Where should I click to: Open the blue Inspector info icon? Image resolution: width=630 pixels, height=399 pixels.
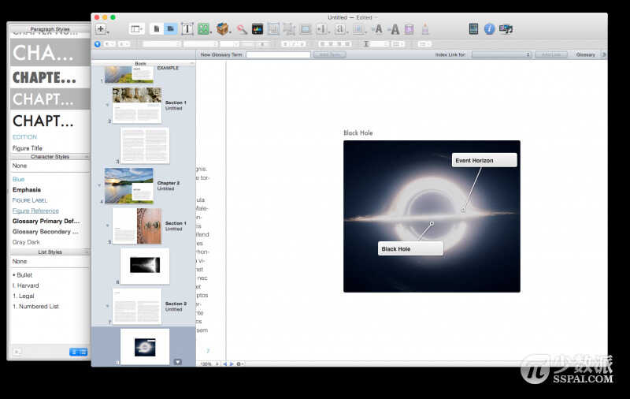[x=489, y=29]
